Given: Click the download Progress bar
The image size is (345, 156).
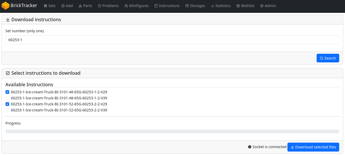Looking at the screenshot, I should pos(172,131).
